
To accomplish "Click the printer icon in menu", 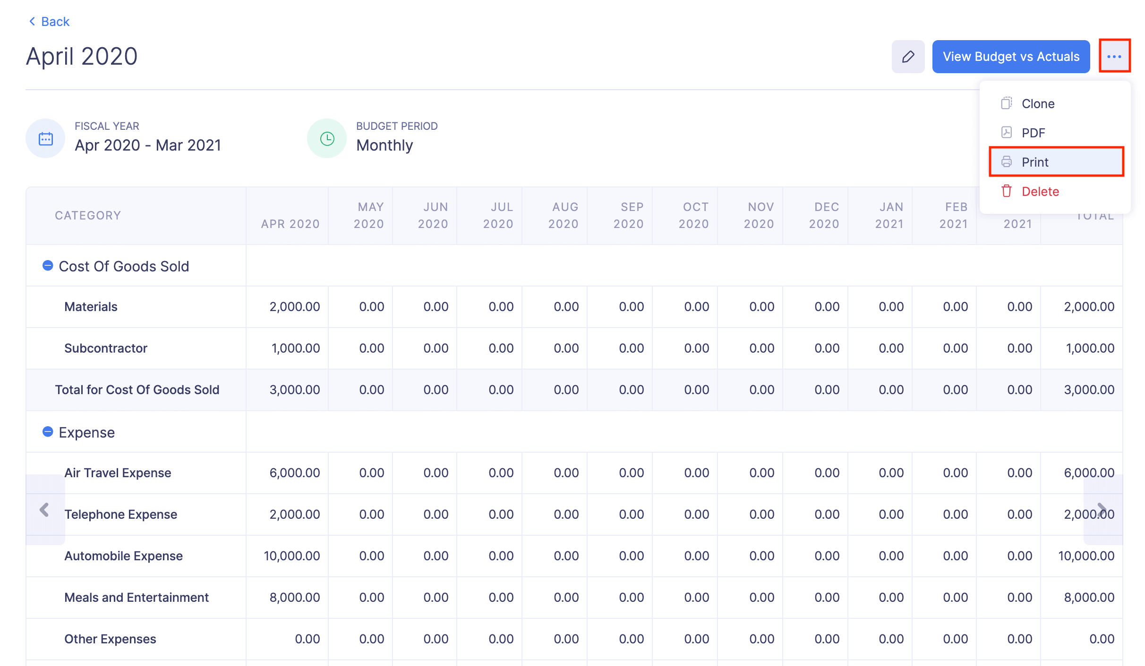I will (x=1006, y=162).
